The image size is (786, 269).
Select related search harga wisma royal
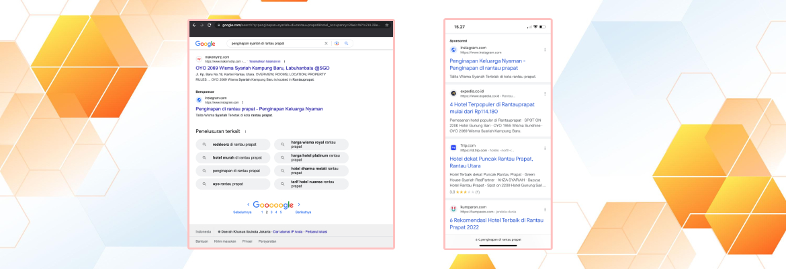coord(311,145)
